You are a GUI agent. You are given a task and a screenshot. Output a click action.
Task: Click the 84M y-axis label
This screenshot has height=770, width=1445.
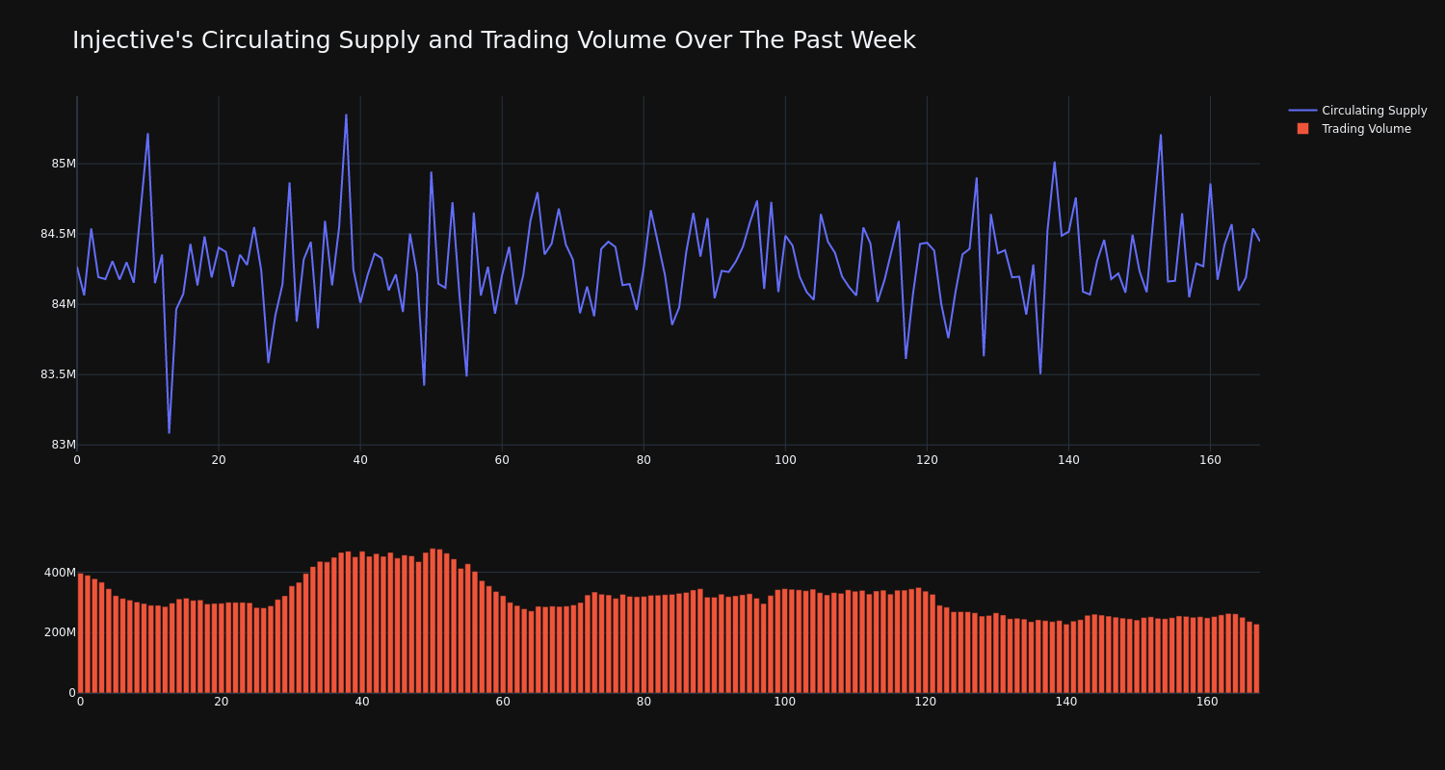[x=64, y=304]
